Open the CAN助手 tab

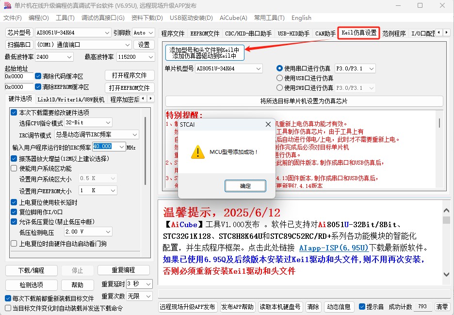click(x=325, y=33)
